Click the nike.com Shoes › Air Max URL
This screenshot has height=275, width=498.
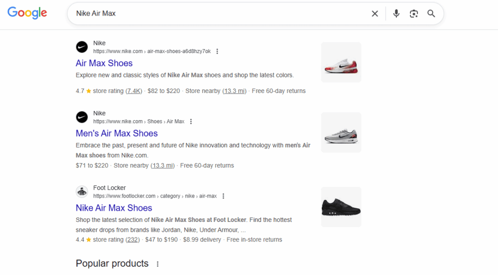(x=139, y=122)
